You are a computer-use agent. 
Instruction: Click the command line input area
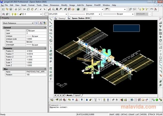(105, 109)
